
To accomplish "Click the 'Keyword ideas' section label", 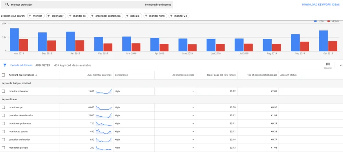I will coord(9,99).
